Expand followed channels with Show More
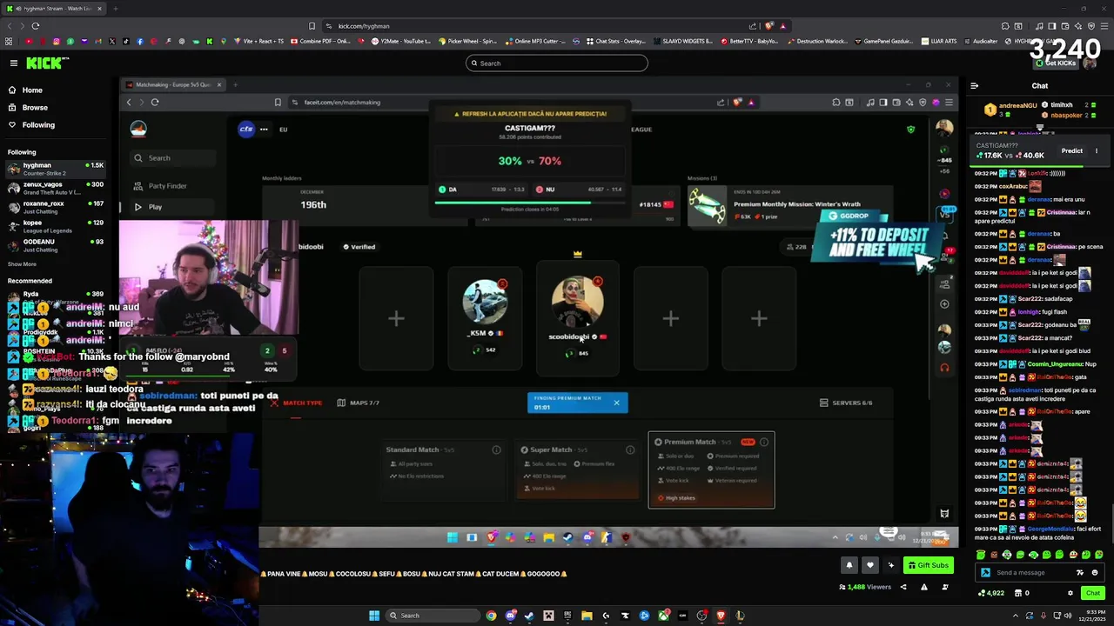 (22, 264)
